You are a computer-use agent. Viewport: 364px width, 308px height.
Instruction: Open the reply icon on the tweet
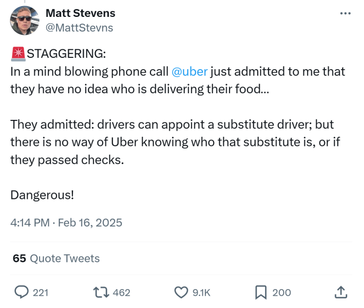pyautogui.click(x=21, y=292)
